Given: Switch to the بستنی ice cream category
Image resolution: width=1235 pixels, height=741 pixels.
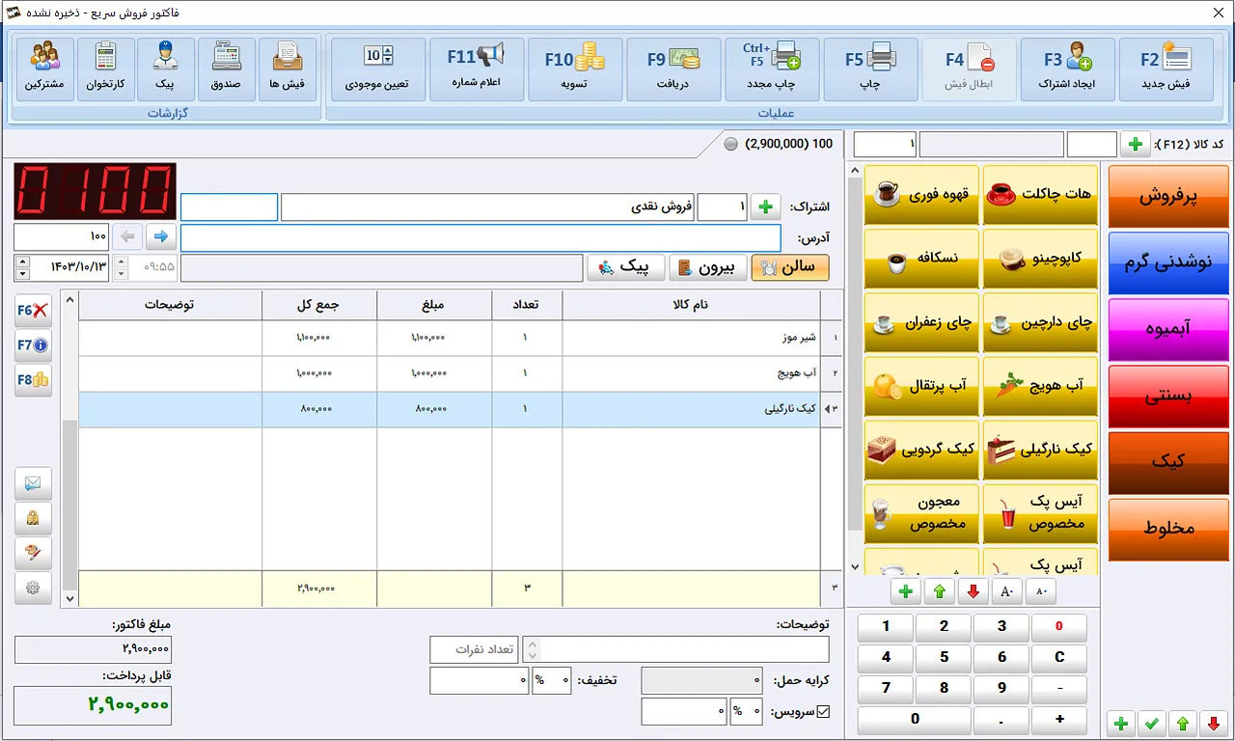Looking at the screenshot, I should [1168, 396].
